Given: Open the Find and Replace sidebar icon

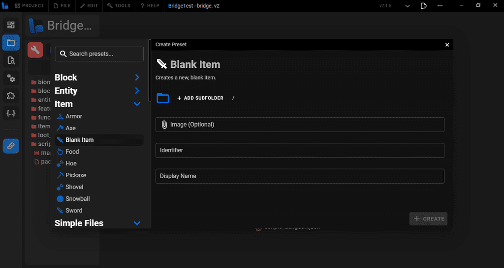Looking at the screenshot, I should 11,60.
